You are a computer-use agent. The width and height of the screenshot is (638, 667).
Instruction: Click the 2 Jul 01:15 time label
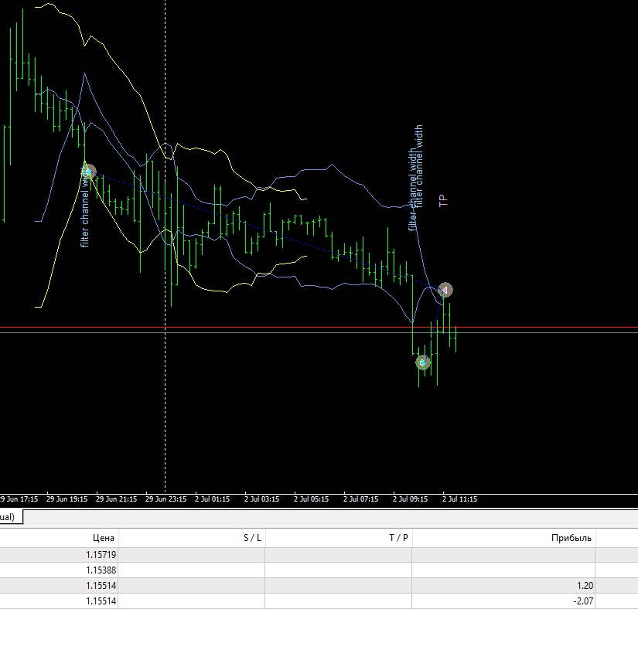pos(213,499)
